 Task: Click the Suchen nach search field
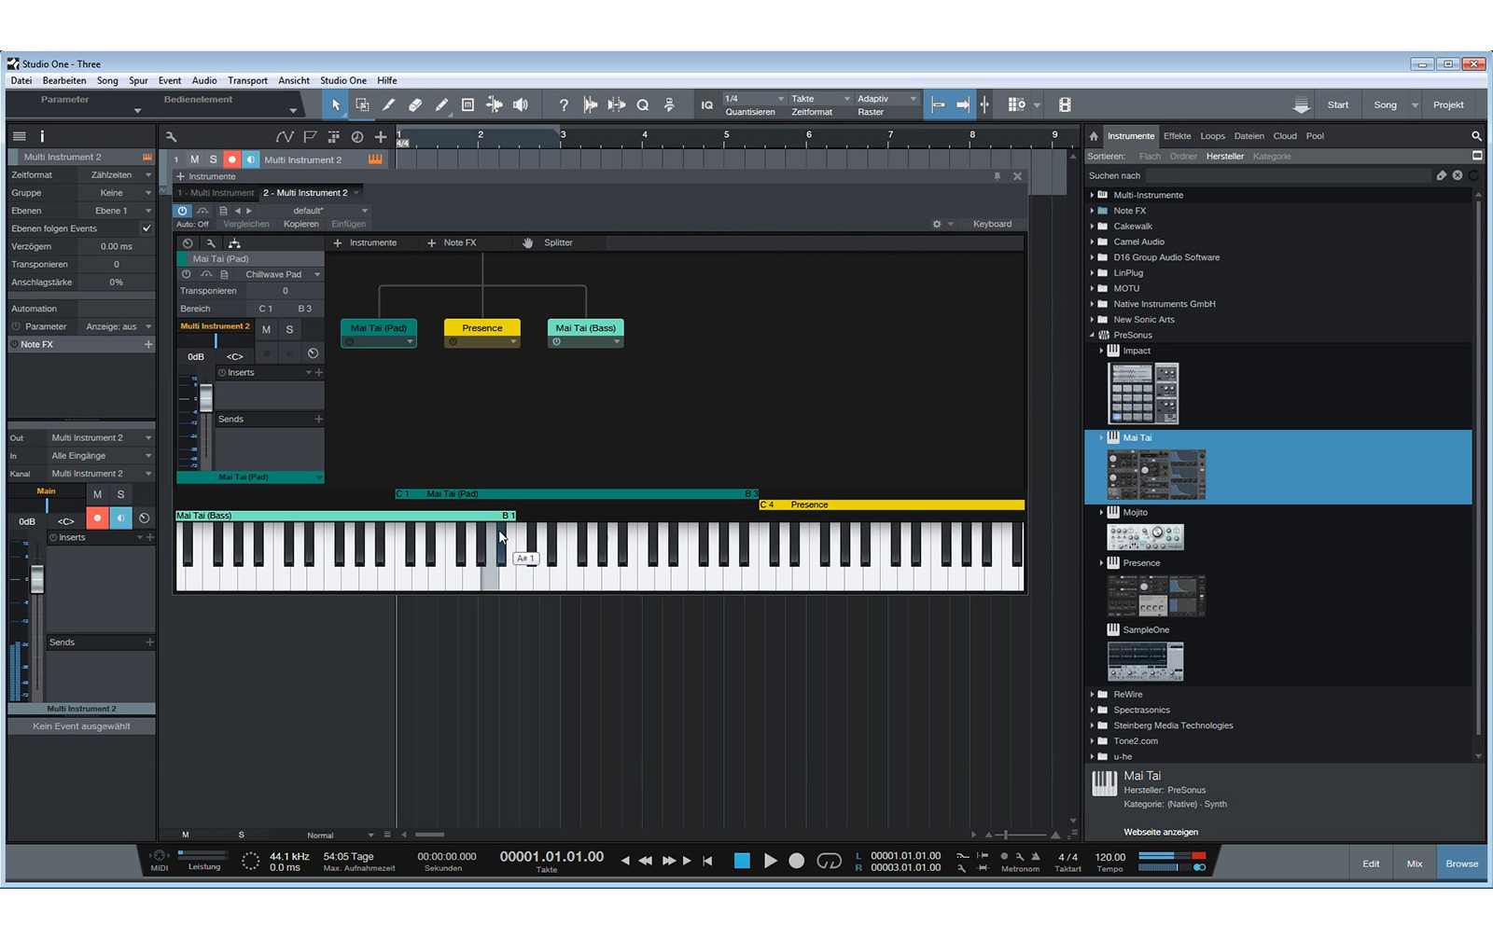[1288, 175]
